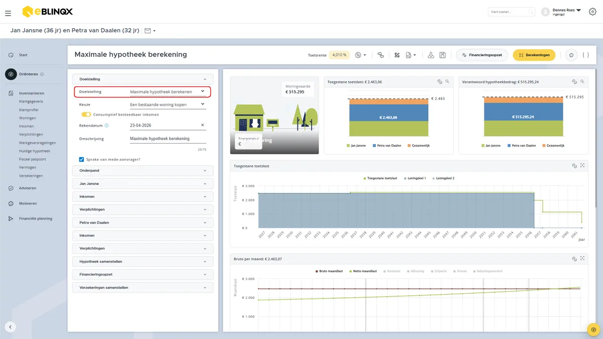Click the curly braces icon in the toolbar
The height and width of the screenshot is (339, 603).
tap(585, 55)
